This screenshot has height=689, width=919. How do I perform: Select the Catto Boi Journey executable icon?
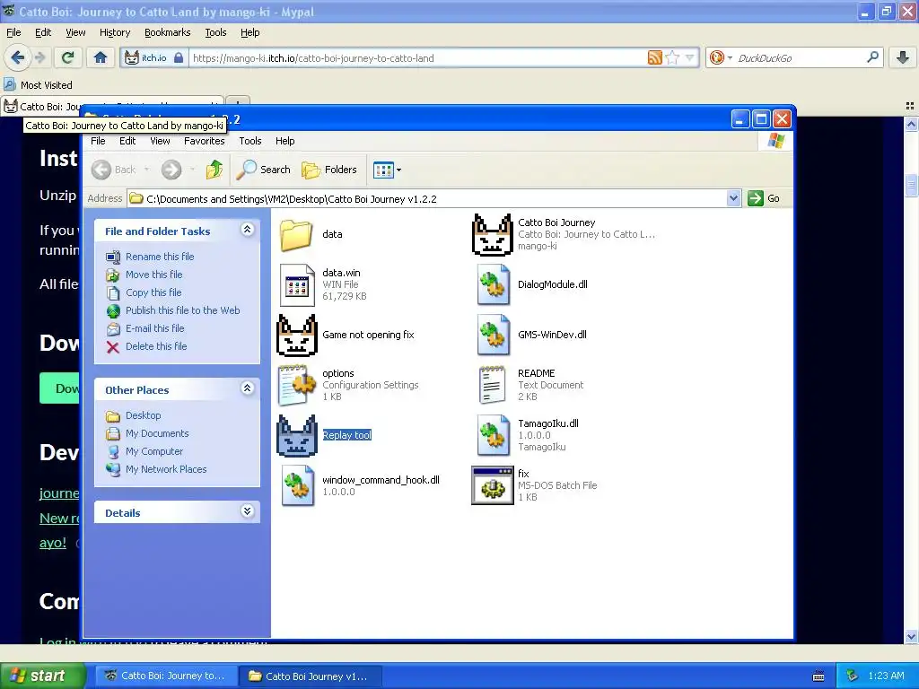pyautogui.click(x=493, y=234)
